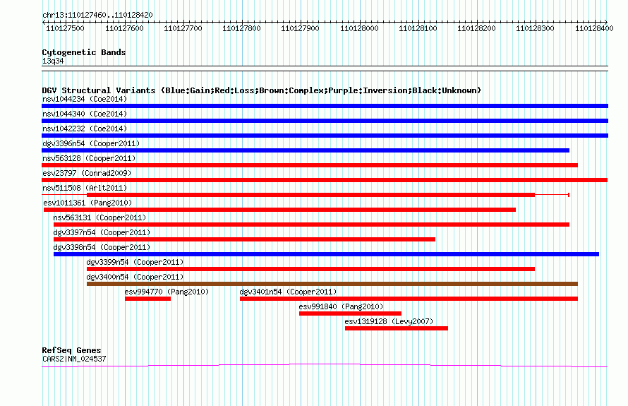Click the Cytogenetic Bands track heading
The image size is (628, 406).
[84, 52]
